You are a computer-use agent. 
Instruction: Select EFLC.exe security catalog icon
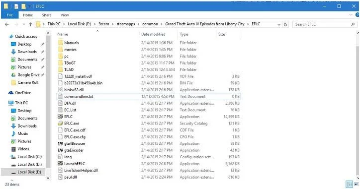point(60,124)
